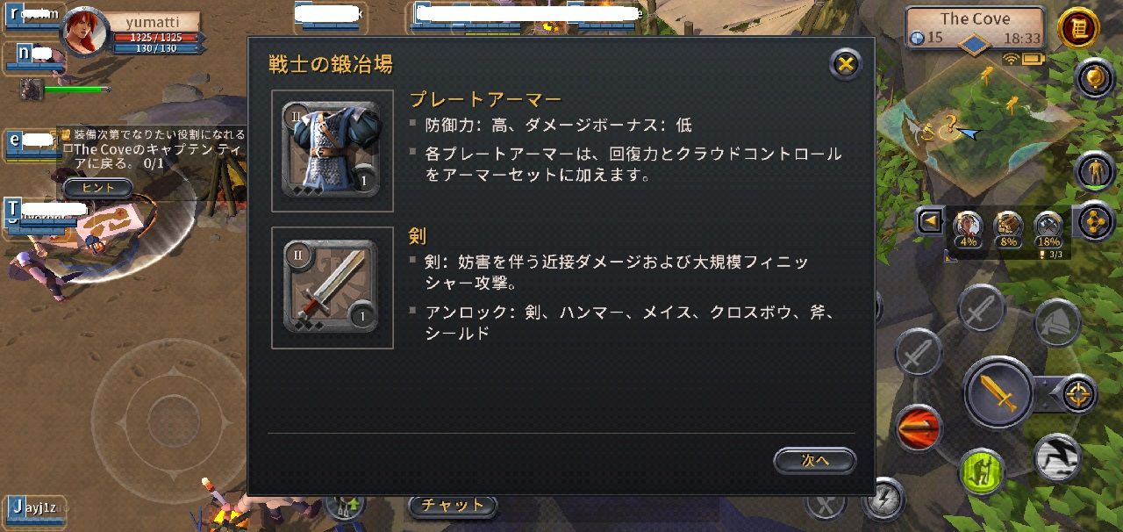Screen dimensions: 1123x532
Task: Activate the green armor skill icon
Action: tap(982, 471)
